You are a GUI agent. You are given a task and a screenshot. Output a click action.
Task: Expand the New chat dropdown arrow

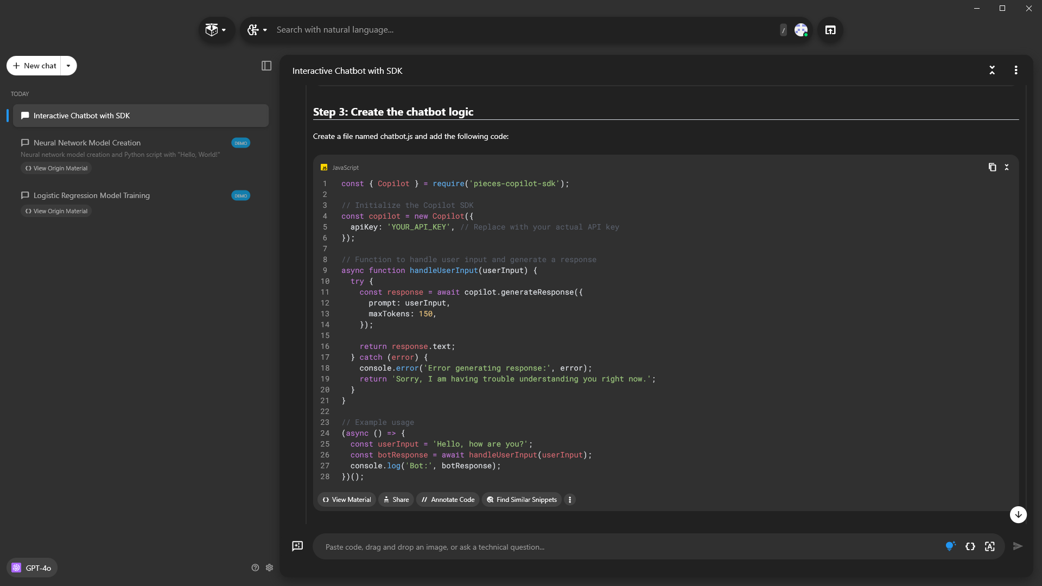pos(68,66)
